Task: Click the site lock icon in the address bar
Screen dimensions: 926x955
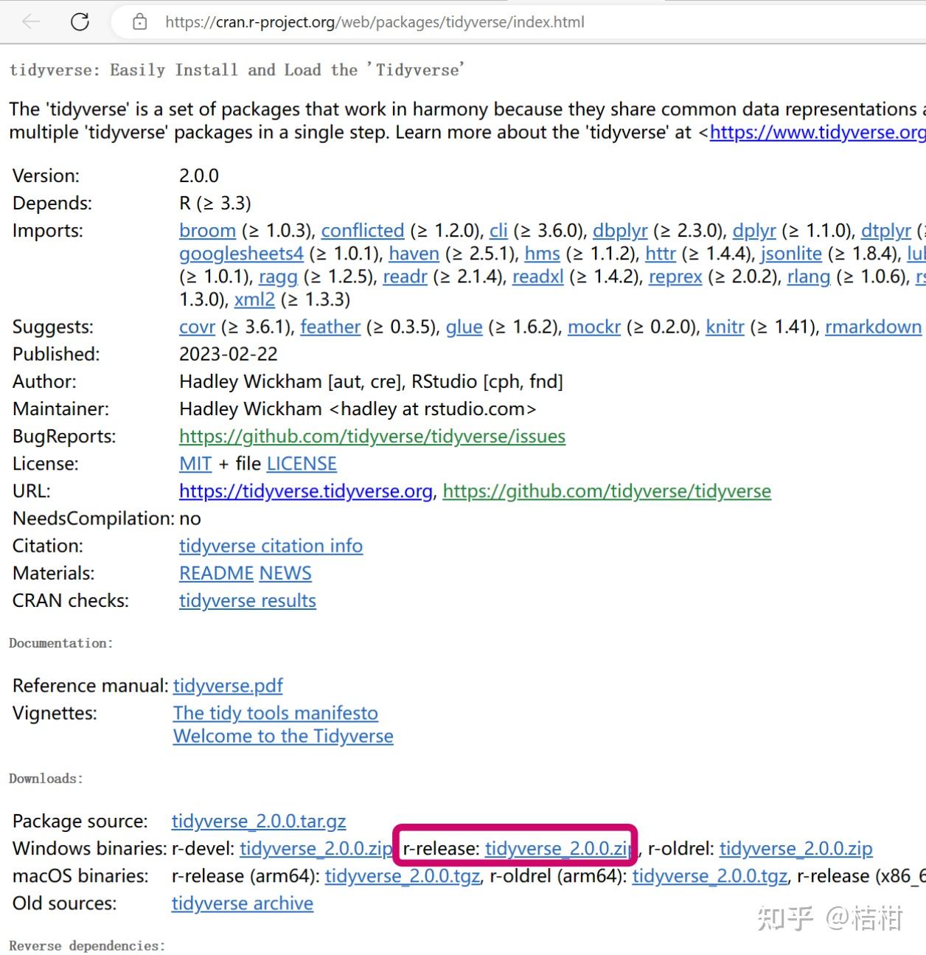Action: pyautogui.click(x=139, y=22)
